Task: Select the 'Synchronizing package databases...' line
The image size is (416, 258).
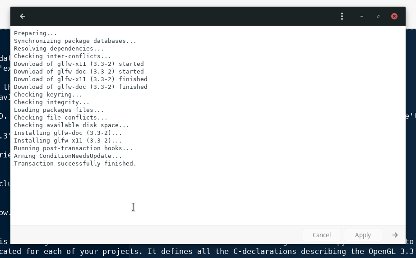Action: [75, 41]
